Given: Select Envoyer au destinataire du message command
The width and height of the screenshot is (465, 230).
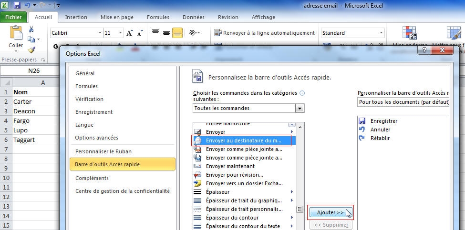Looking at the screenshot, I should coord(244,140).
